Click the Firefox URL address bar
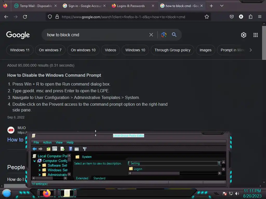This screenshot has width=266, height=199. pyautogui.click(x=129, y=17)
